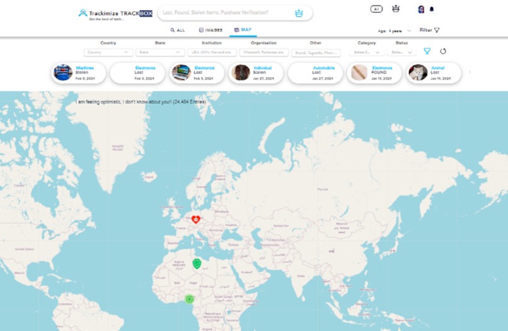Click the Institution input field

(212, 52)
